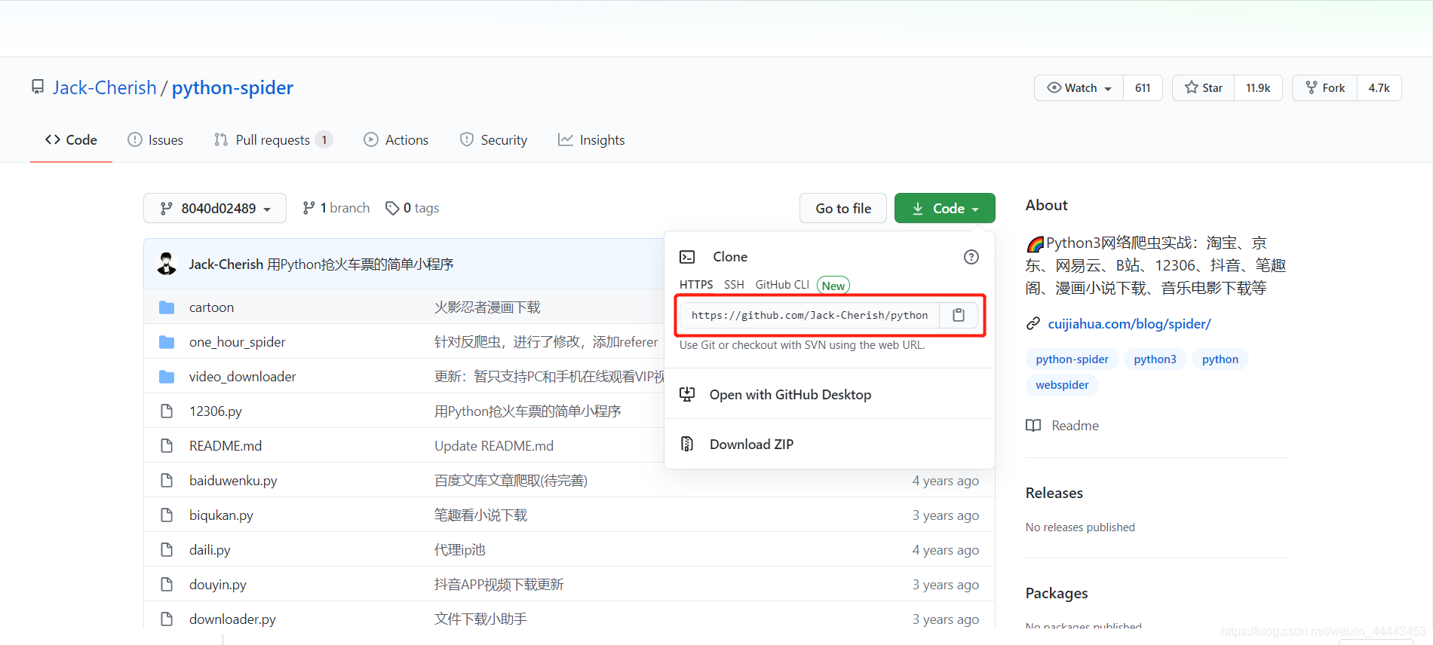Image resolution: width=1433 pixels, height=645 pixels.
Task: Open the Issues tab
Action: (x=155, y=140)
